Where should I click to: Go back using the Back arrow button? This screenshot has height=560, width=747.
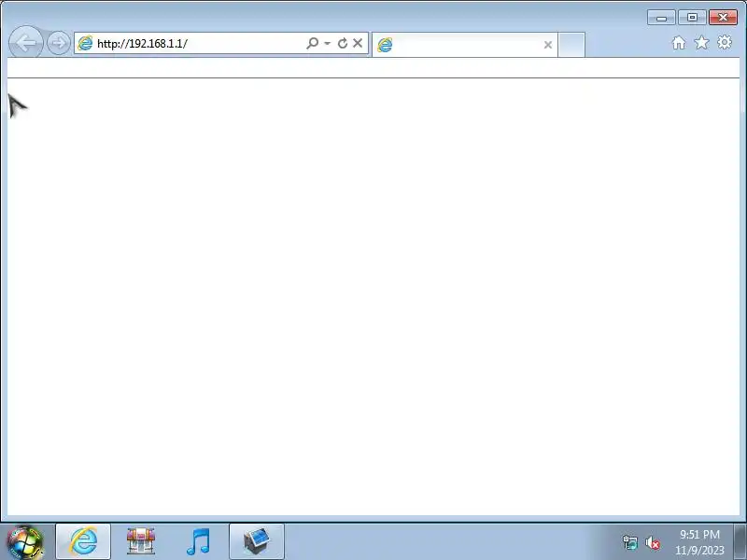[26, 43]
